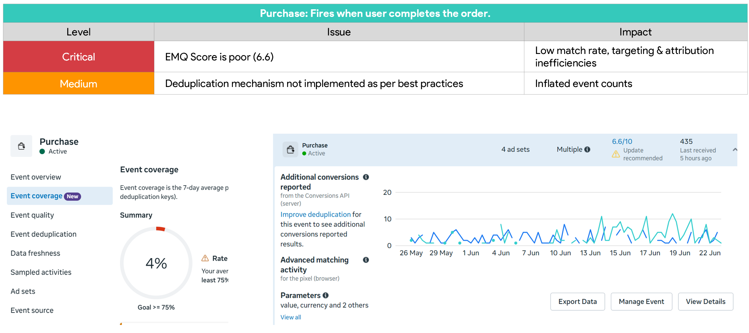Open Event source in sidebar
Viewport: 749px width, 333px height.
(32, 310)
